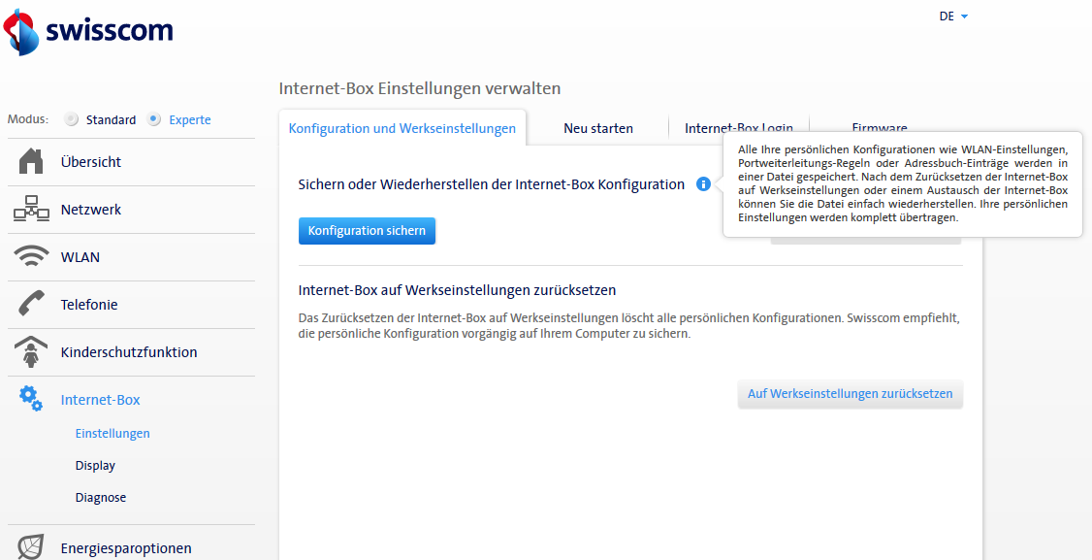Click the Netzwerk network icon
The width and height of the screenshot is (1092, 560).
[x=31, y=210]
